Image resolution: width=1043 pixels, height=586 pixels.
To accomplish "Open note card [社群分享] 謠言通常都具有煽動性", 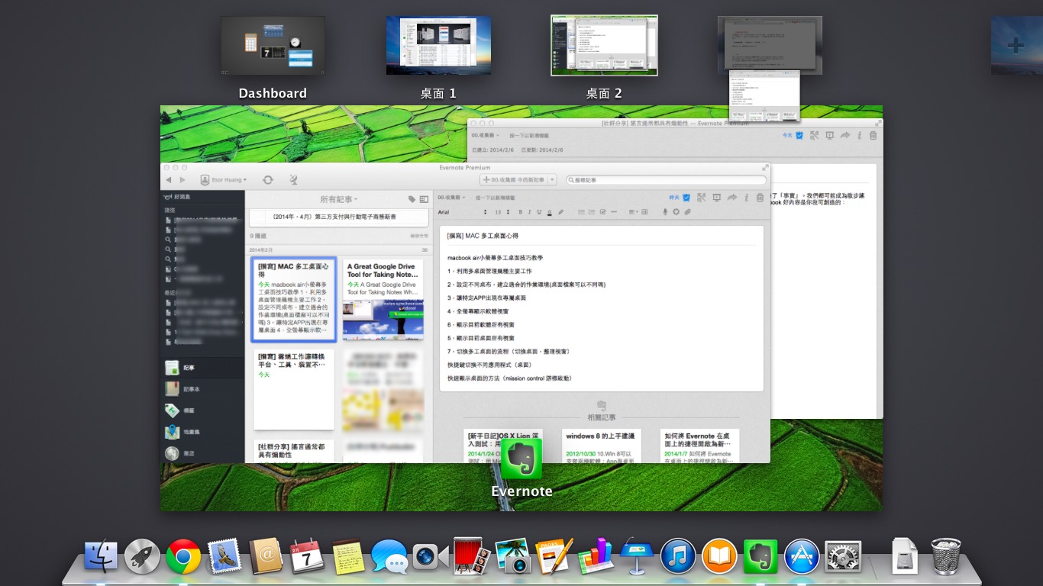I will click(294, 451).
